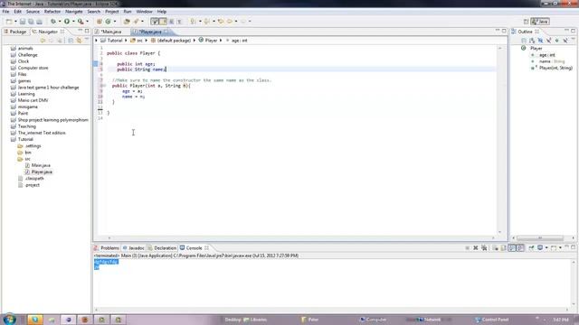Click the Outline Sort icon
The image size is (579, 325).
coord(532,40)
